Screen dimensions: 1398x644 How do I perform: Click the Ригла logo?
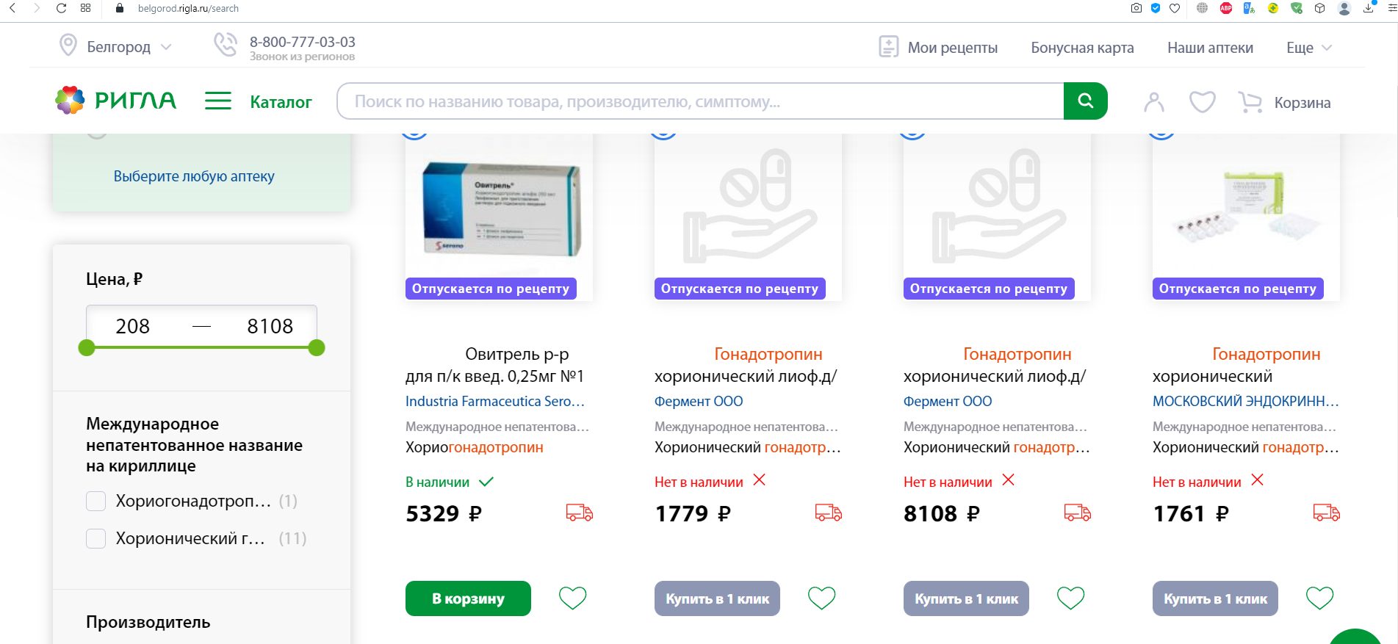coord(116,101)
